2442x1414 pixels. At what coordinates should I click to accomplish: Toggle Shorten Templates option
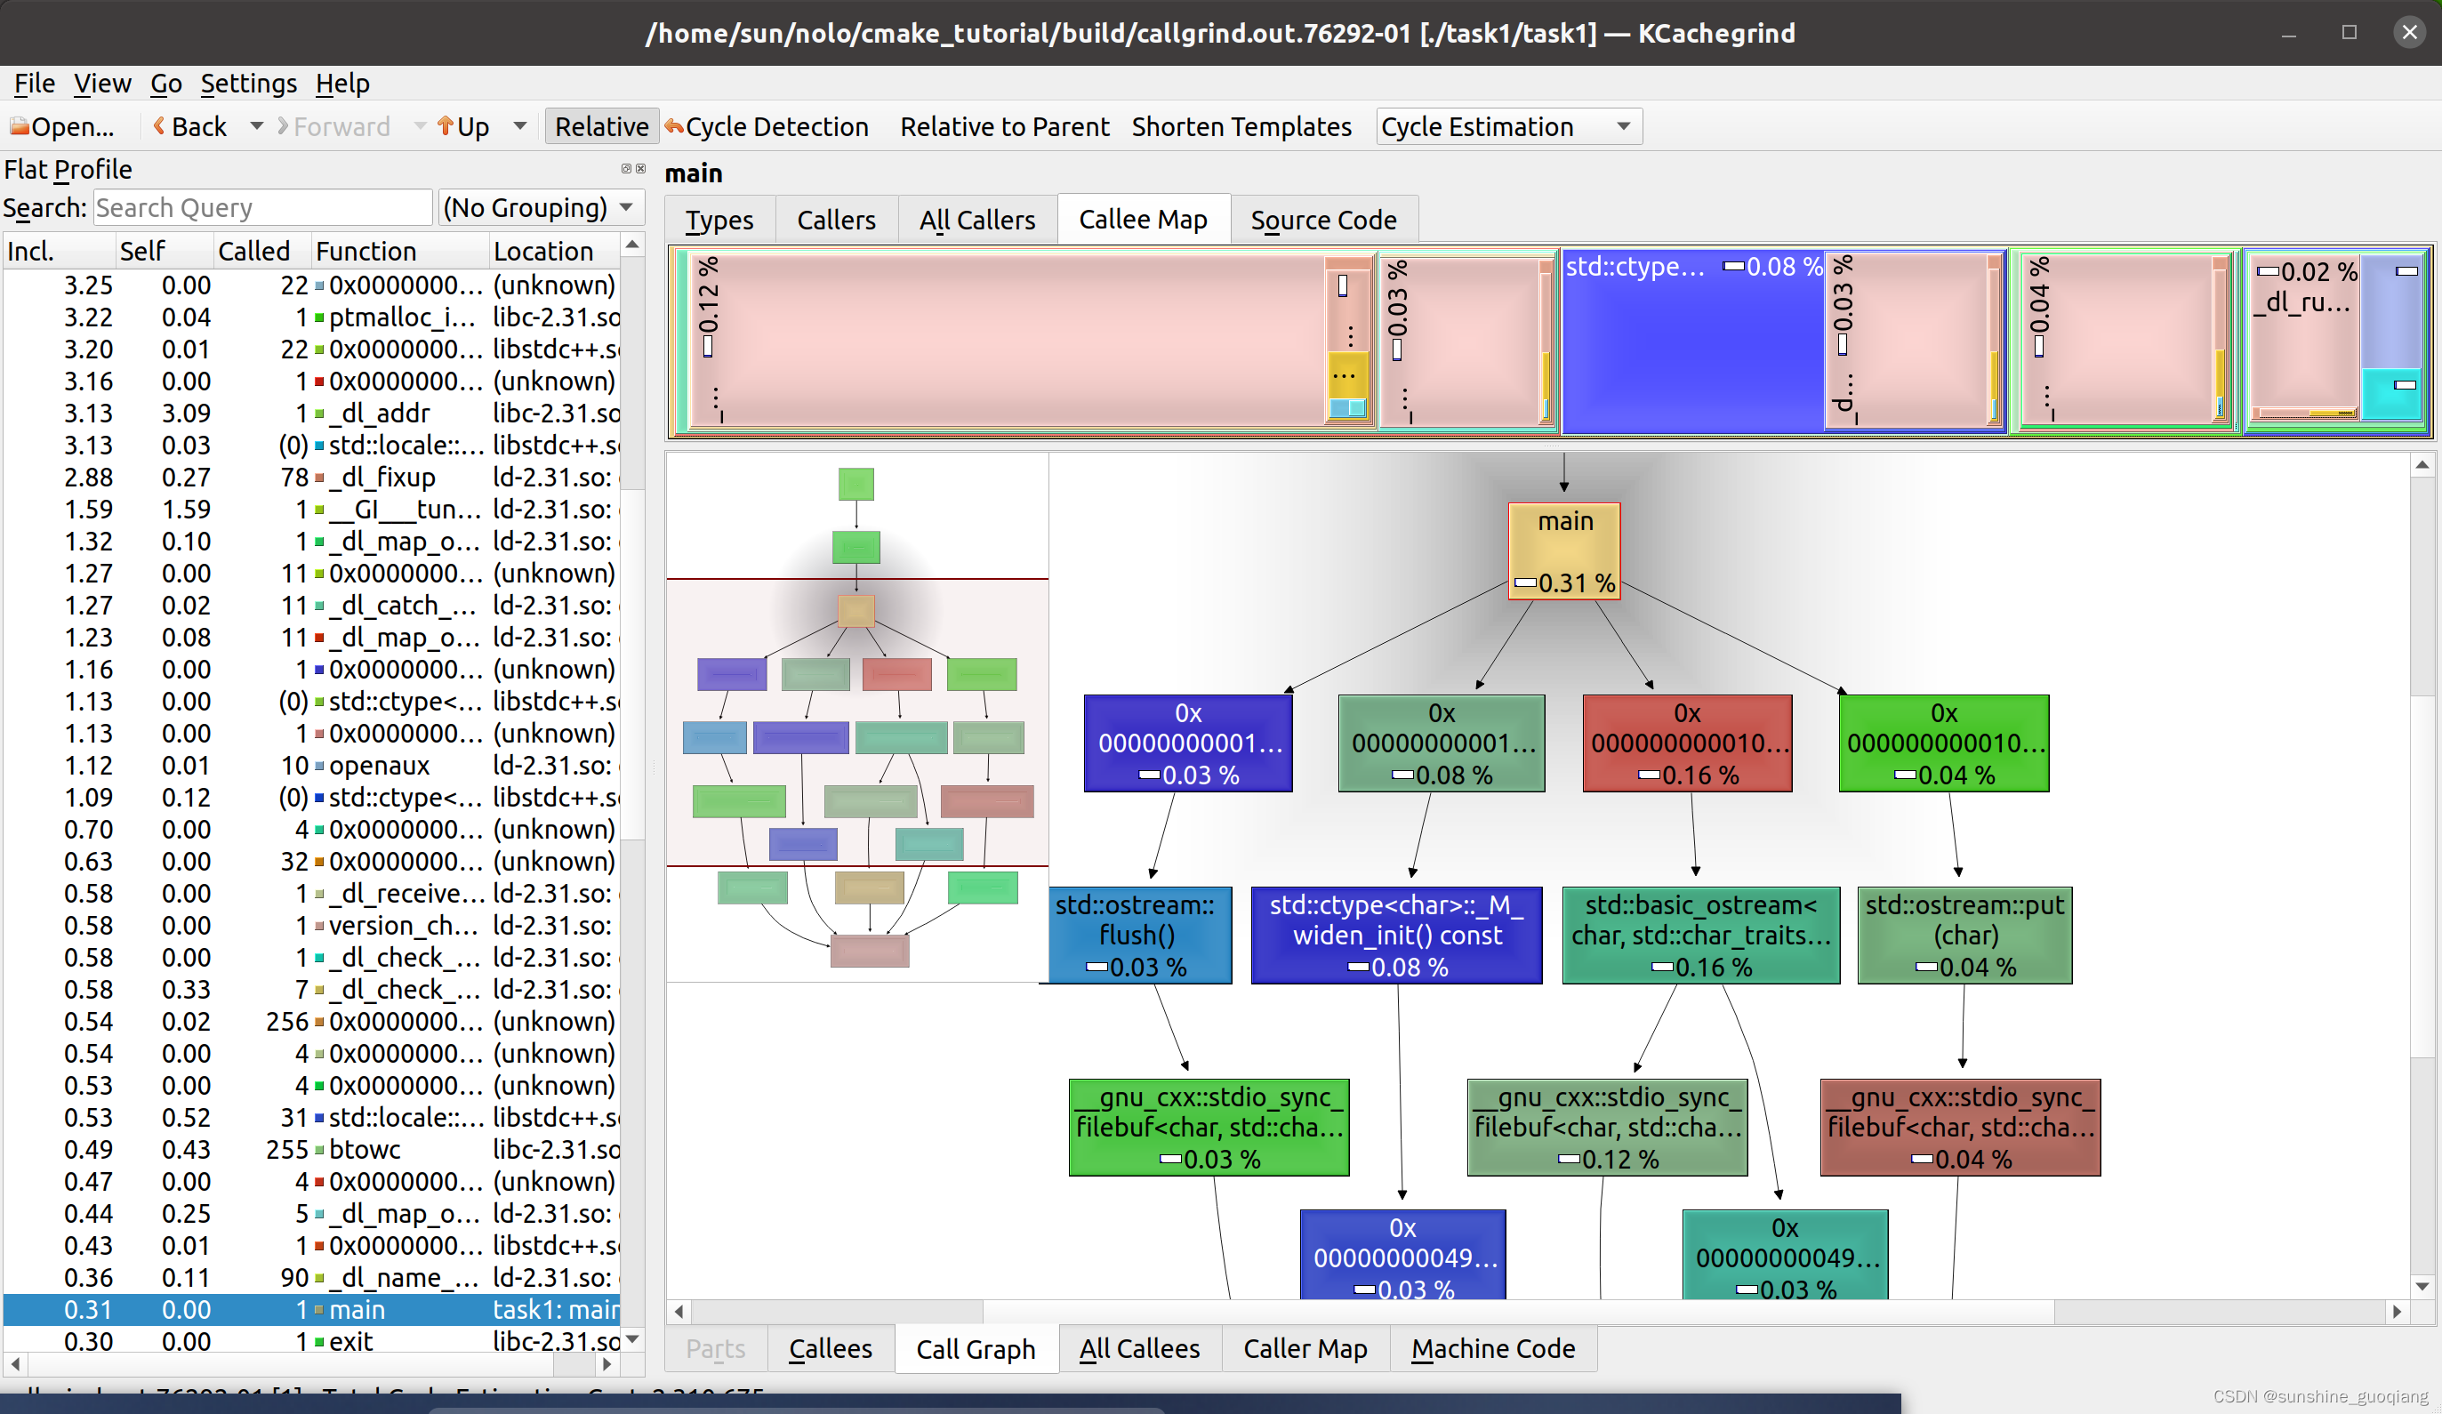click(x=1241, y=126)
